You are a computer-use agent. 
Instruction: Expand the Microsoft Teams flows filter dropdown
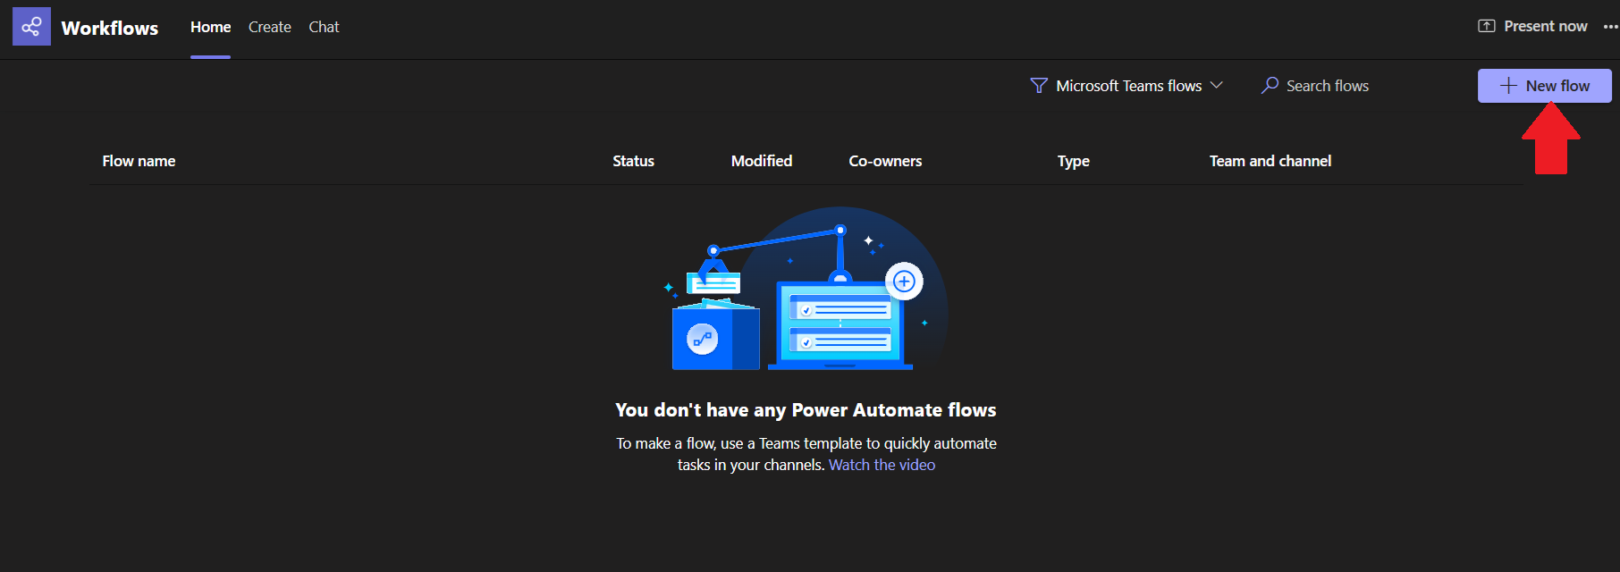[x=1126, y=86]
